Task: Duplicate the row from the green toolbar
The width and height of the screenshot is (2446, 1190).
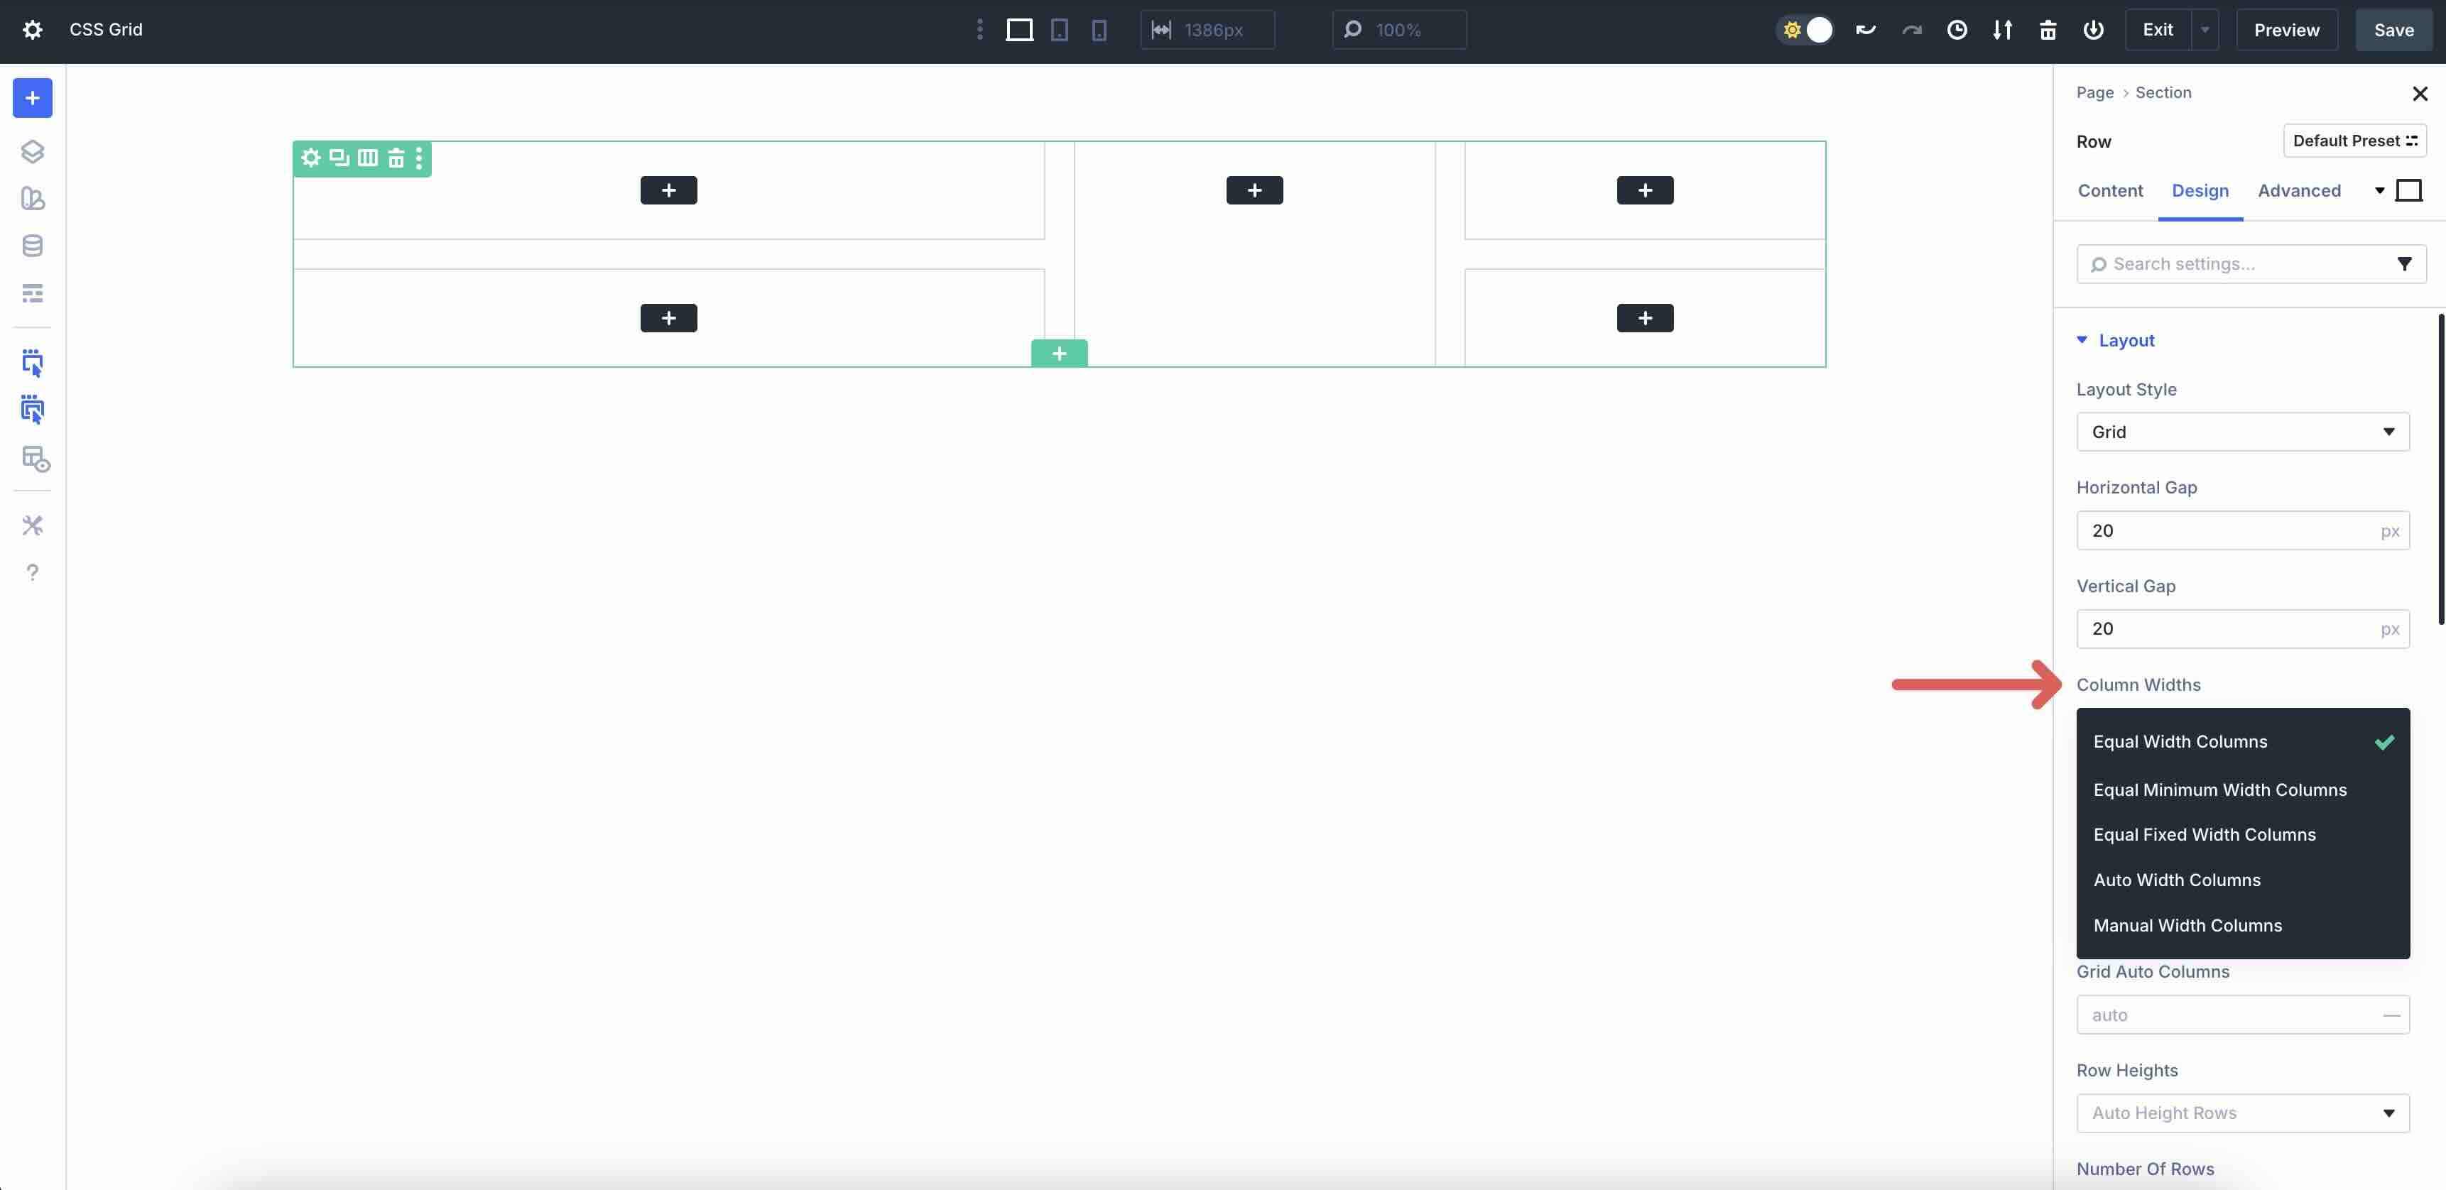Action: coord(339,158)
